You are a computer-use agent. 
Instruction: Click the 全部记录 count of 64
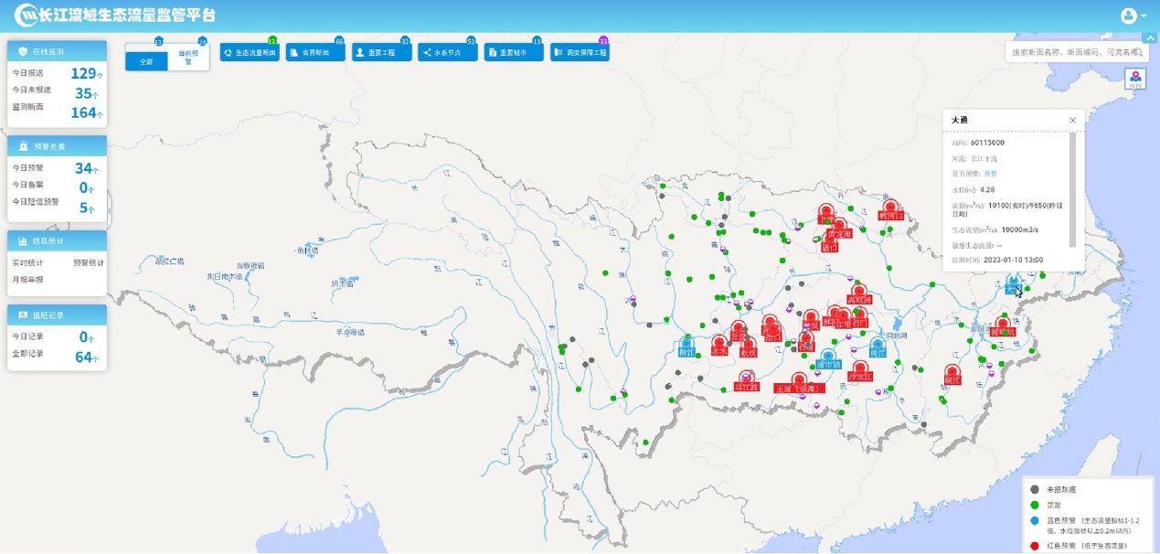coord(84,357)
